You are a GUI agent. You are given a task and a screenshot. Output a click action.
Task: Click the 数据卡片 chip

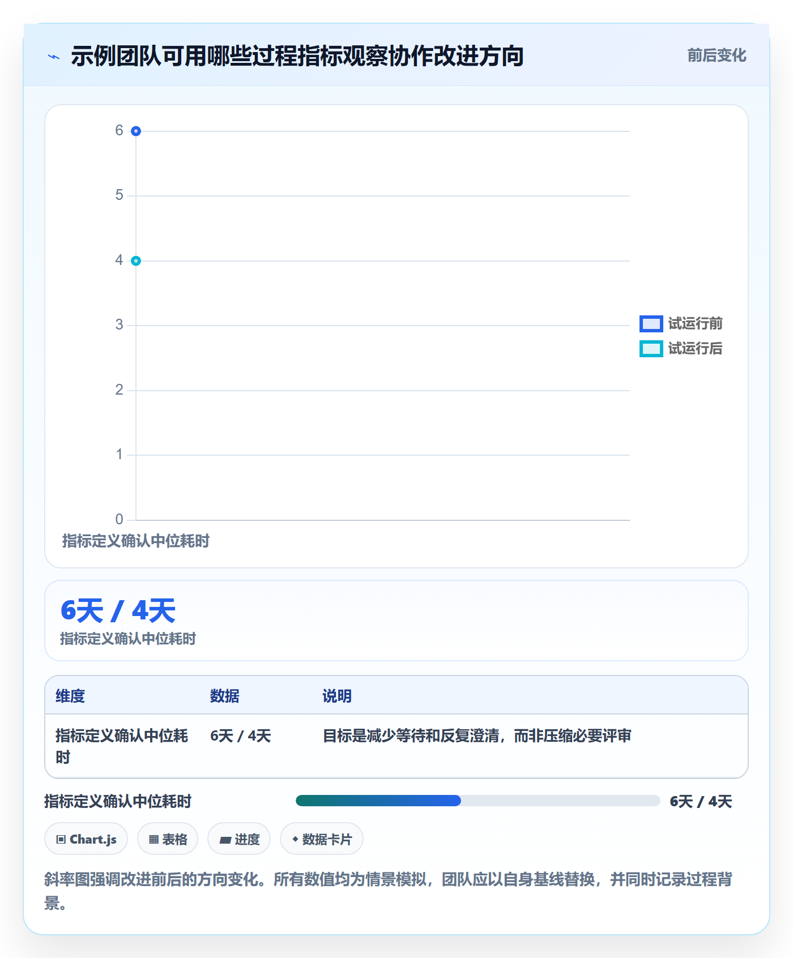click(x=322, y=839)
